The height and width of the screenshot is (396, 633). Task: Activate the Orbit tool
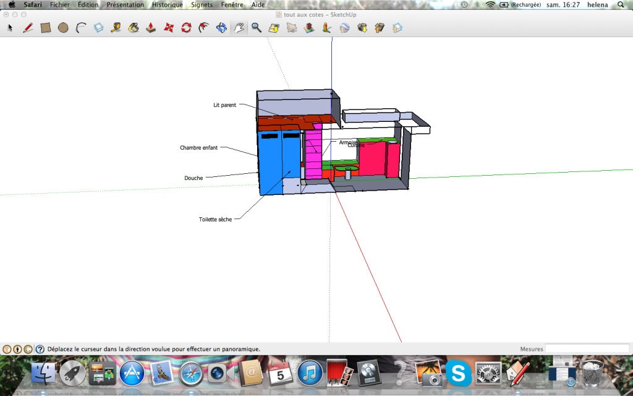pos(221,28)
